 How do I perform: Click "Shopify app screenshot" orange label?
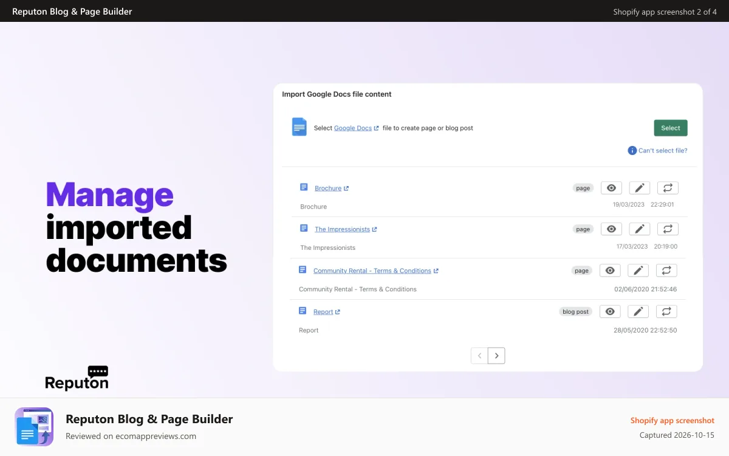point(673,420)
